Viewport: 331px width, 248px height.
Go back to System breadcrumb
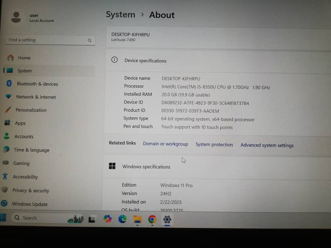click(x=120, y=14)
